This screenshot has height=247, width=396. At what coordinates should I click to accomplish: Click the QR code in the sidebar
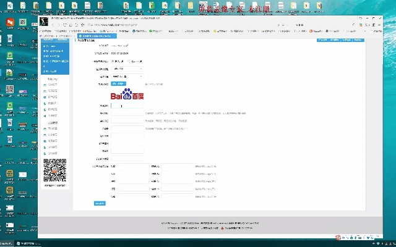pyautogui.click(x=54, y=170)
